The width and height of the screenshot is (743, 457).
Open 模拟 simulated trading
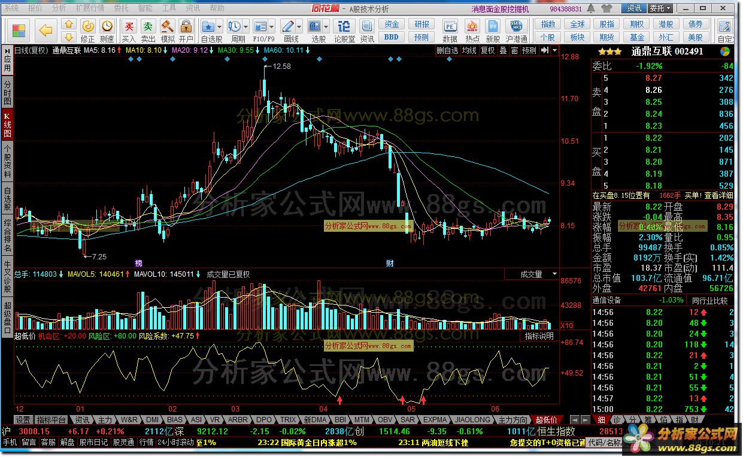click(x=168, y=31)
